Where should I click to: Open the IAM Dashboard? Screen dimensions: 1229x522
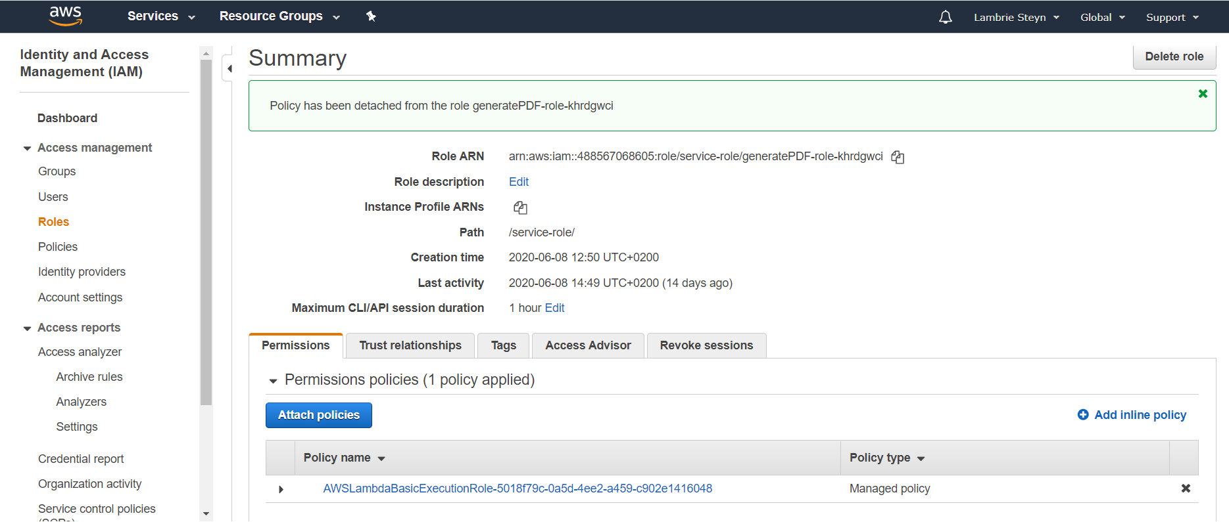[68, 118]
